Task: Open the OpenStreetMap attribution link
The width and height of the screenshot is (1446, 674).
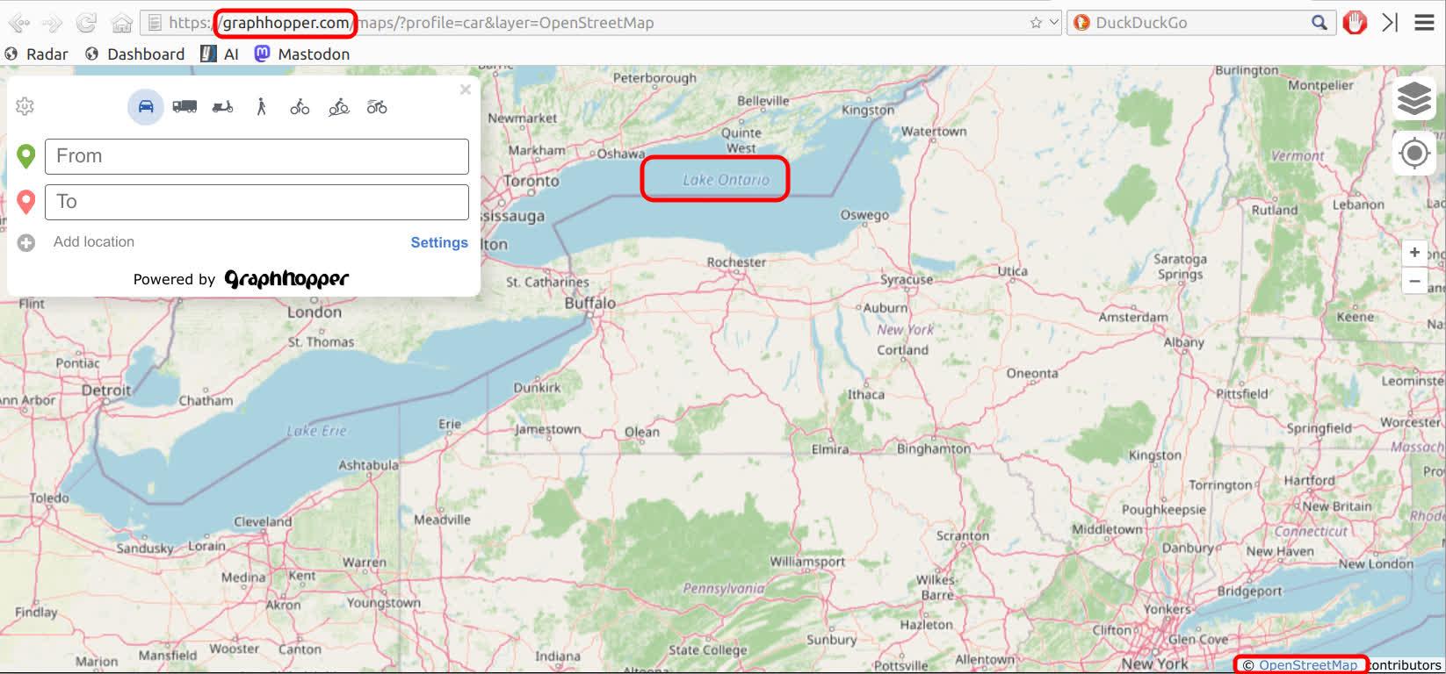Action: pyautogui.click(x=1308, y=665)
